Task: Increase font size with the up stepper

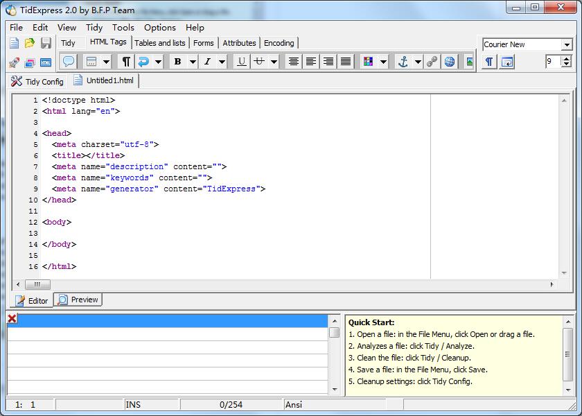Action: pyautogui.click(x=567, y=58)
